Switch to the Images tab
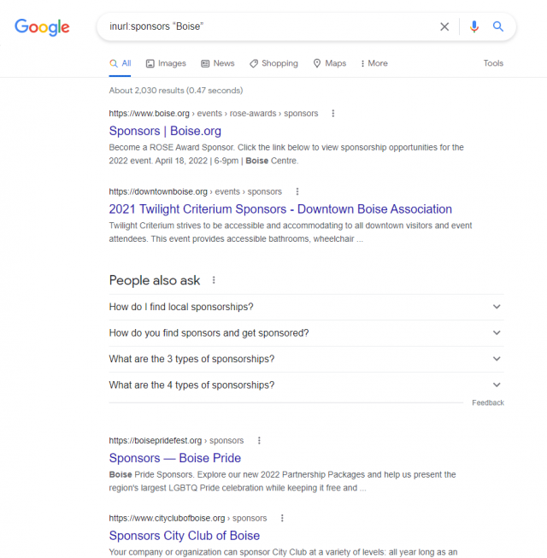The image size is (547, 558). [x=166, y=63]
